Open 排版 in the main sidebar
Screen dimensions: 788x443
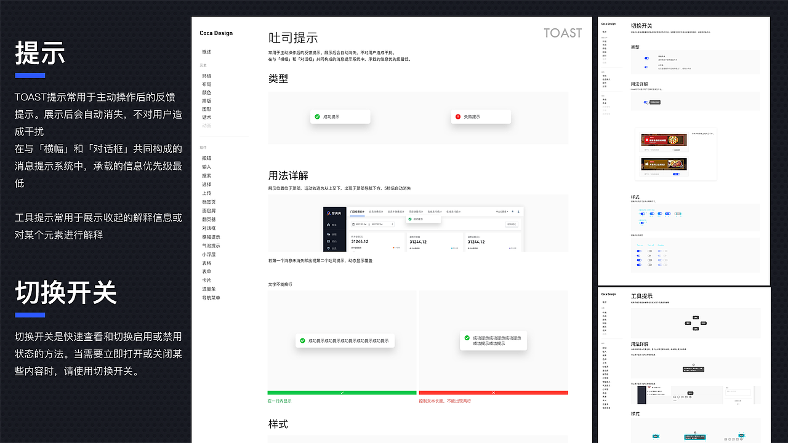tap(206, 101)
